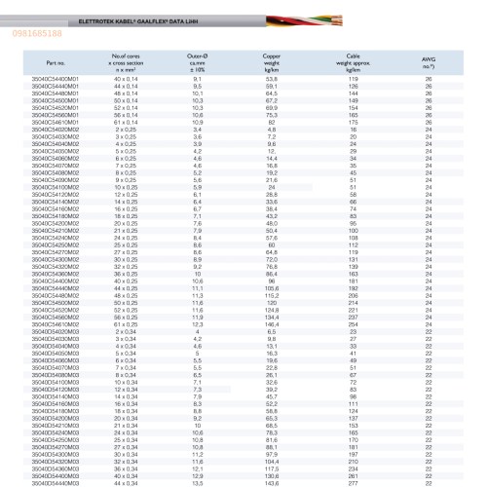Select the '2 x 0,25' cores cell
The image size is (487, 487).
[x=126, y=130]
